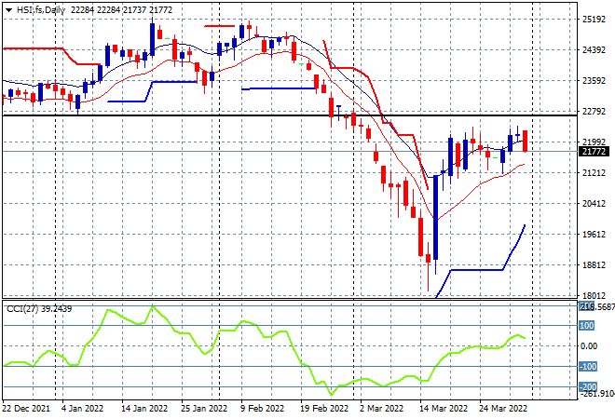Select the 24392 price axis label
This screenshot has height=419, width=615.
[594, 49]
